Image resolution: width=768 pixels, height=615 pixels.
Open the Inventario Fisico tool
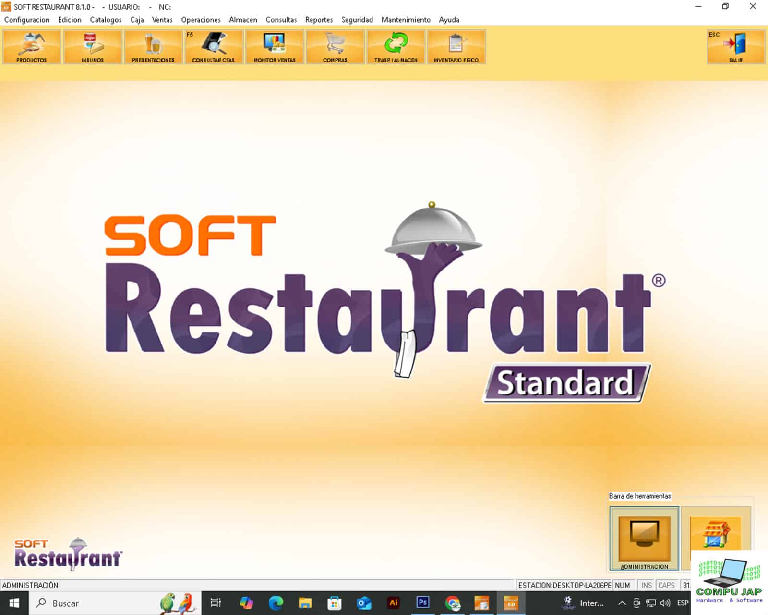[x=456, y=47]
